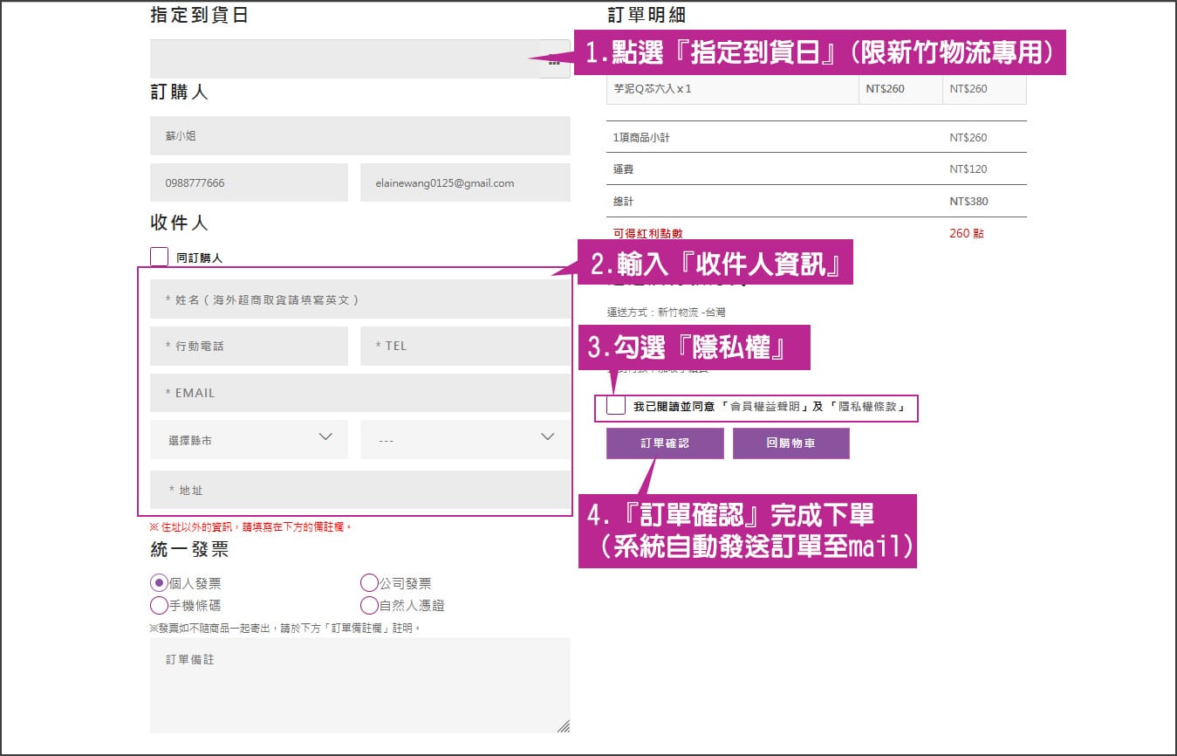Click the orderer phone field 0988777666

click(x=249, y=182)
